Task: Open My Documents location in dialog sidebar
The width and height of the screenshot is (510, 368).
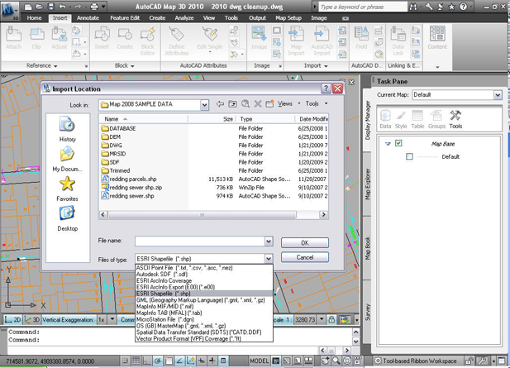Action: click(67, 159)
